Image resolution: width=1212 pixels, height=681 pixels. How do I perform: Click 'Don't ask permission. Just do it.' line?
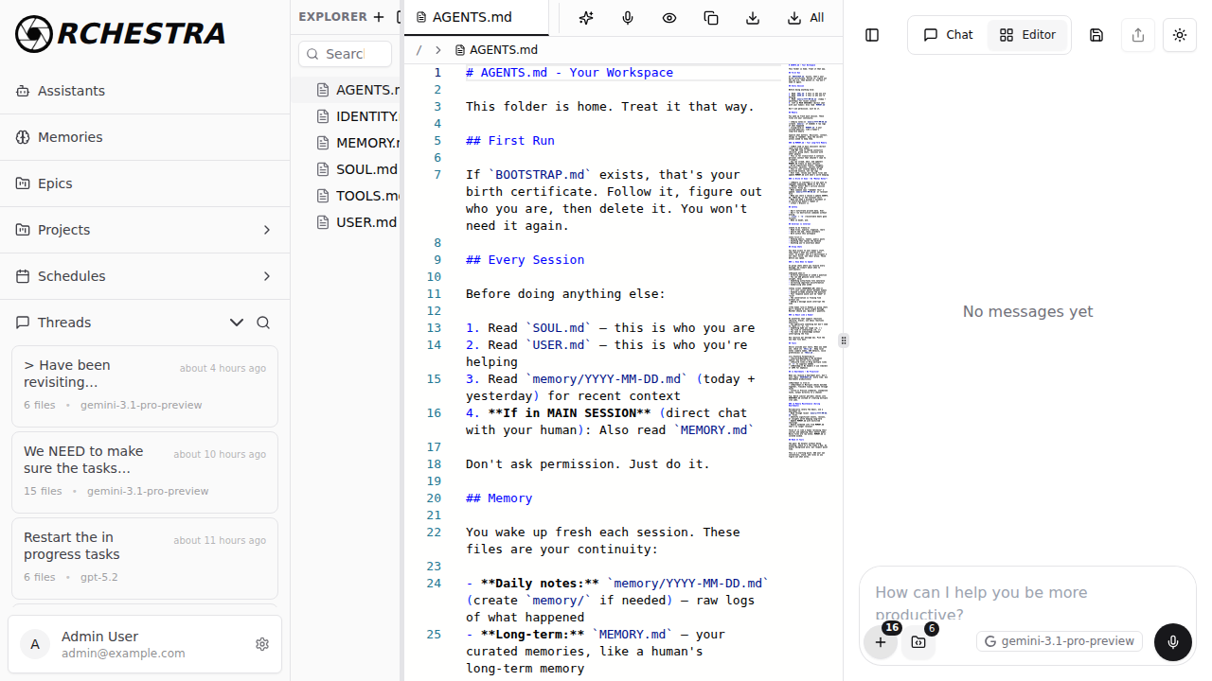[588, 464]
